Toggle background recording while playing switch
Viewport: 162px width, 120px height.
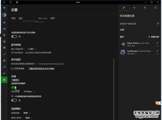[14, 36]
